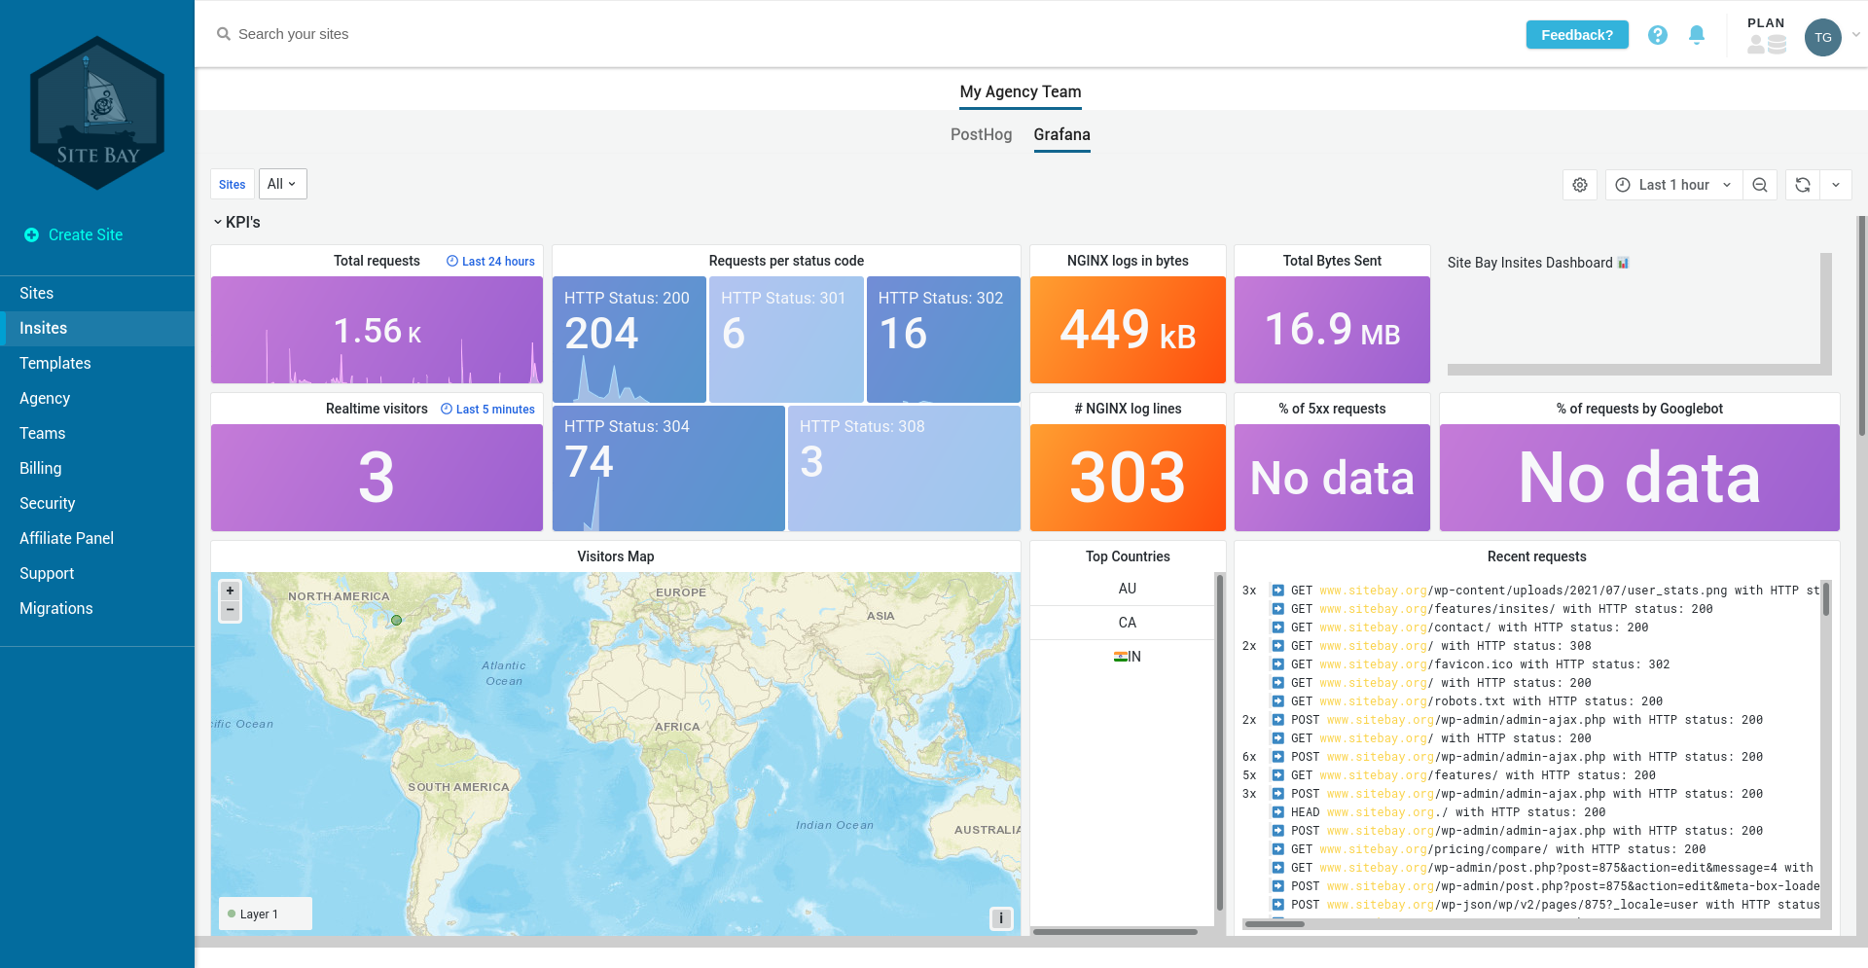Click the Feedback? button
The image size is (1868, 968).
point(1577,35)
